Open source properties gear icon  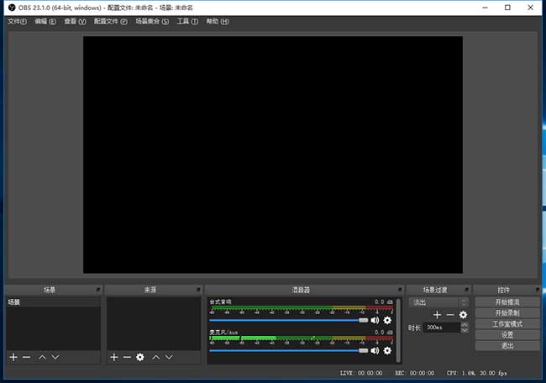point(139,357)
